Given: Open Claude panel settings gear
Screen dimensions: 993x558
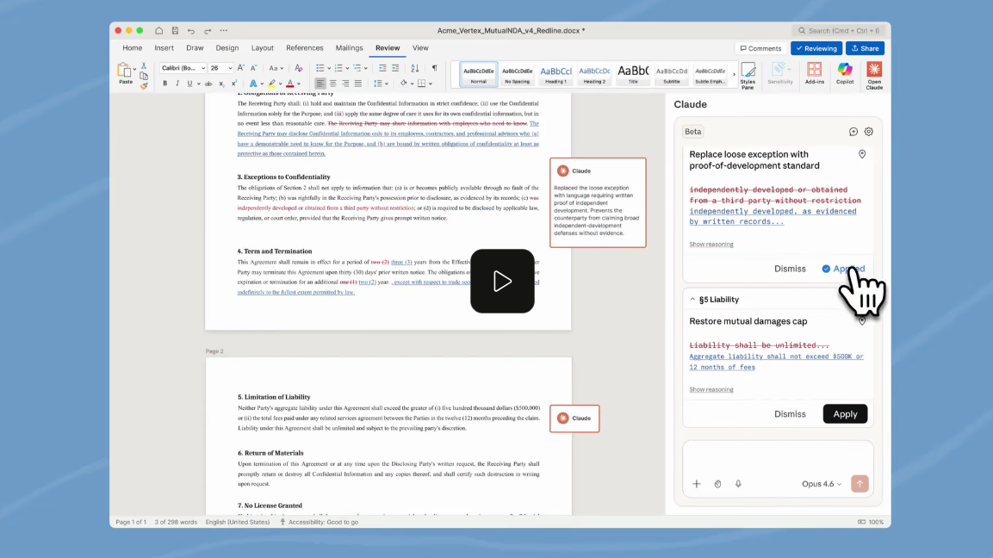Looking at the screenshot, I should [x=869, y=132].
